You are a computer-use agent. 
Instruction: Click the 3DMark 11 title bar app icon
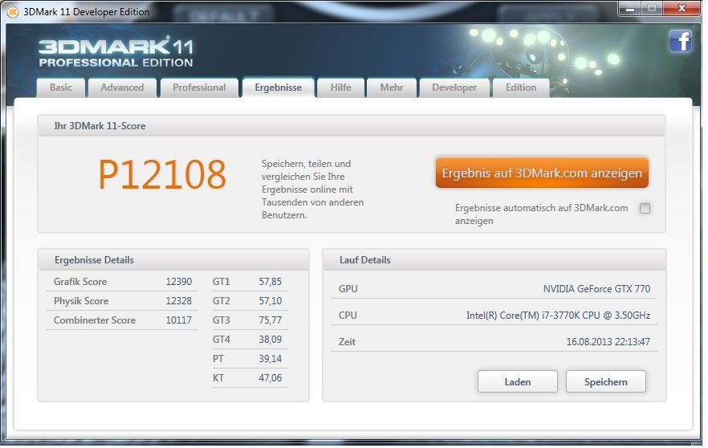(x=13, y=12)
